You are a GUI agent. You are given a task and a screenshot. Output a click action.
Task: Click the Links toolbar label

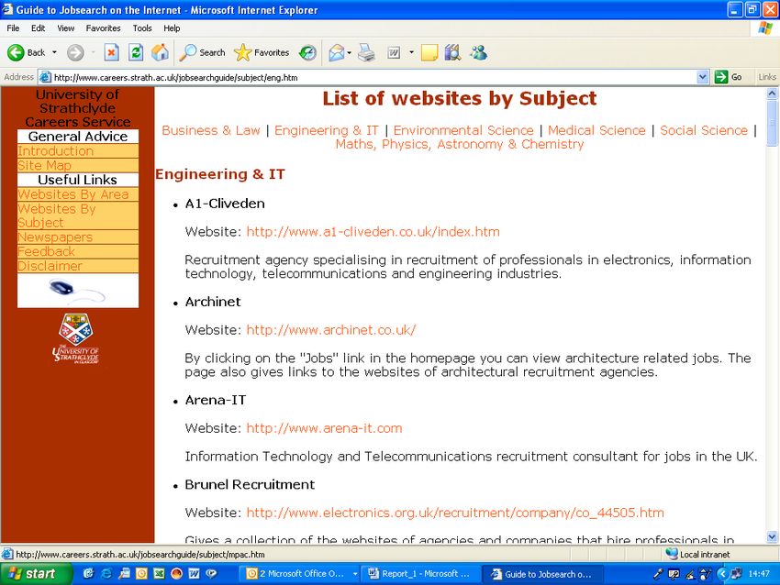pos(767,77)
